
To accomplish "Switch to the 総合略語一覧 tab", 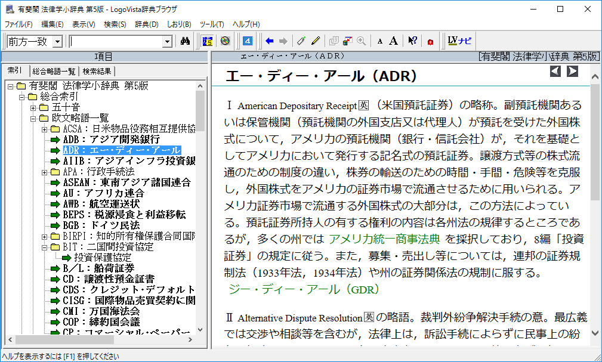I will tap(54, 71).
